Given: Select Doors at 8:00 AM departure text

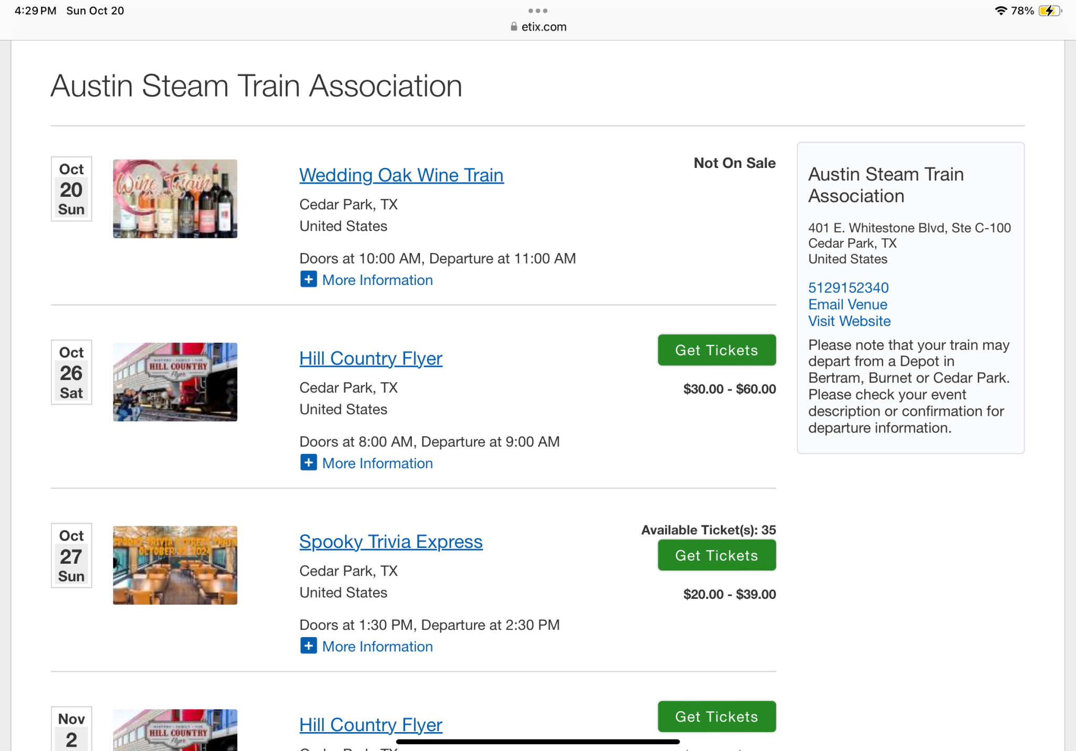Looking at the screenshot, I should [429, 441].
